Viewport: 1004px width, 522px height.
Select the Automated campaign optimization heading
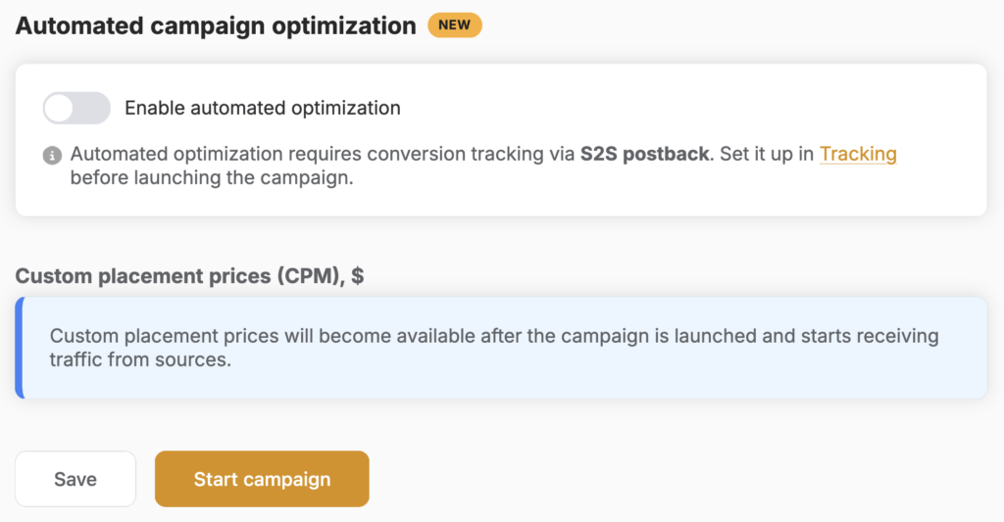coord(216,25)
